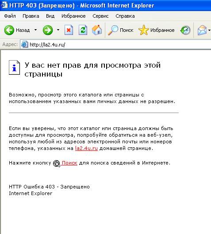211x234 pixels.
Task: Click the green Forward arrow icon
Action: (x=48, y=30)
